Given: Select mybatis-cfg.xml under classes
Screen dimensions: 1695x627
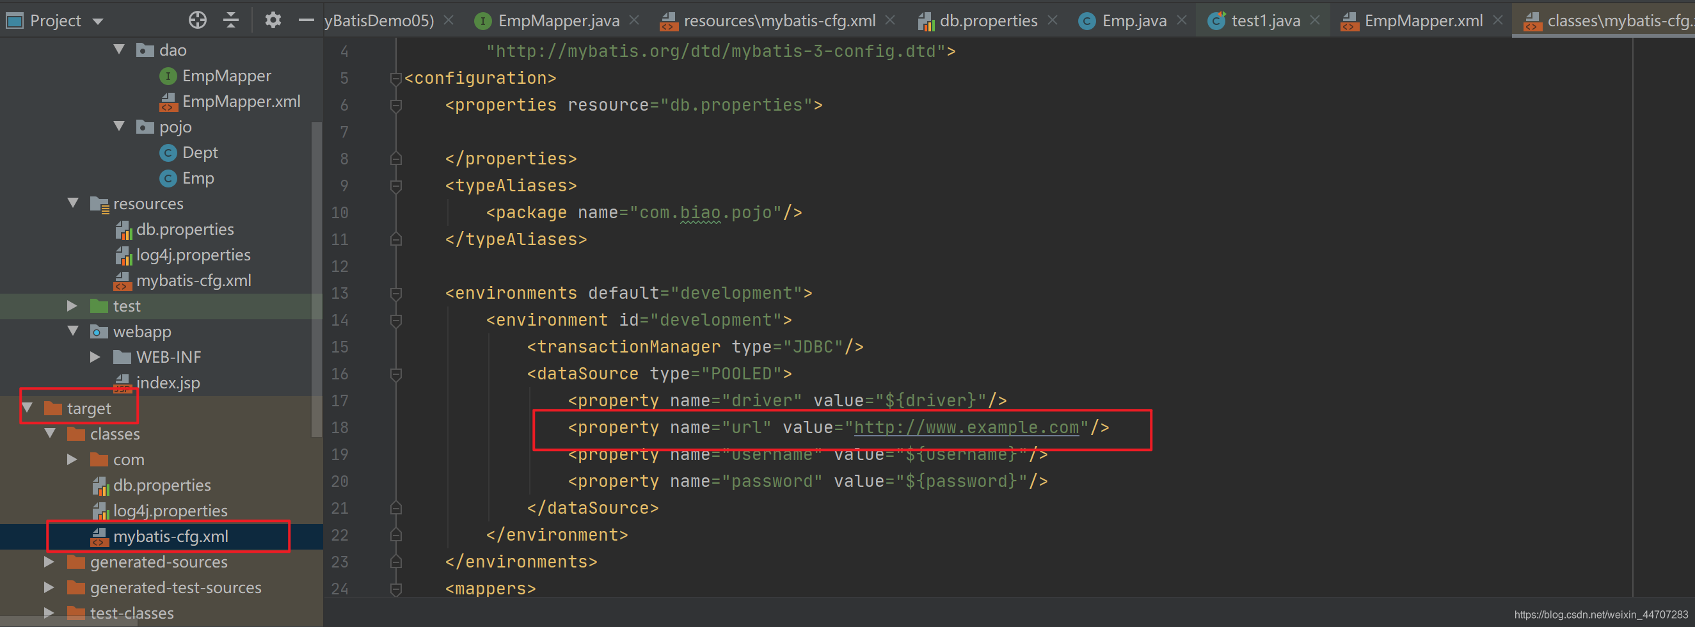Looking at the screenshot, I should (x=160, y=536).
